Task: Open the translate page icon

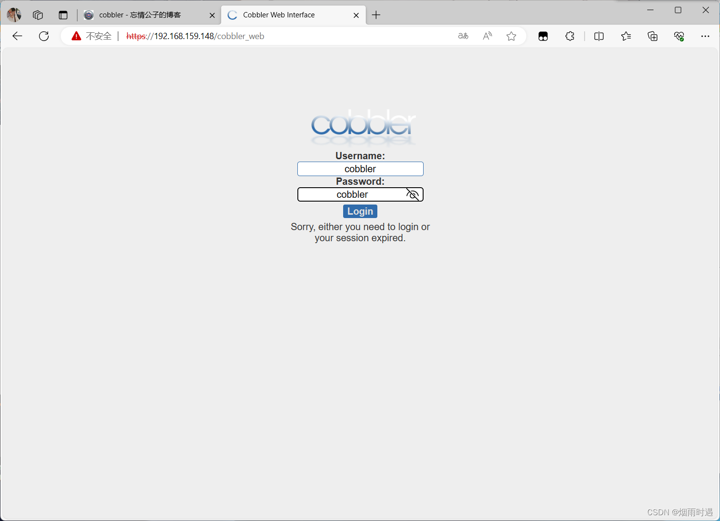Action: [x=463, y=36]
